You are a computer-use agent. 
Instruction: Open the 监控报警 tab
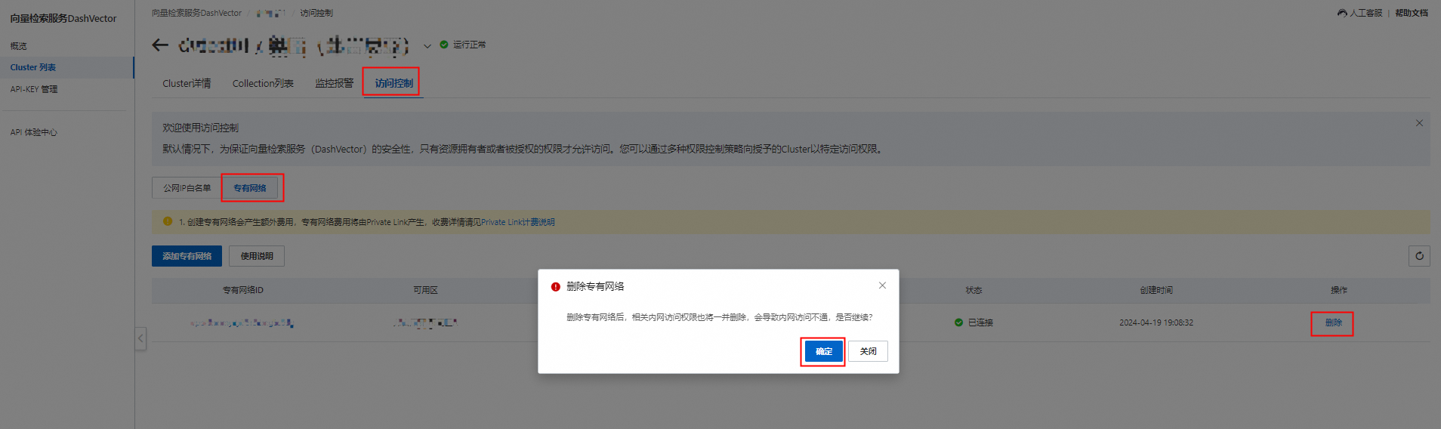pyautogui.click(x=334, y=83)
